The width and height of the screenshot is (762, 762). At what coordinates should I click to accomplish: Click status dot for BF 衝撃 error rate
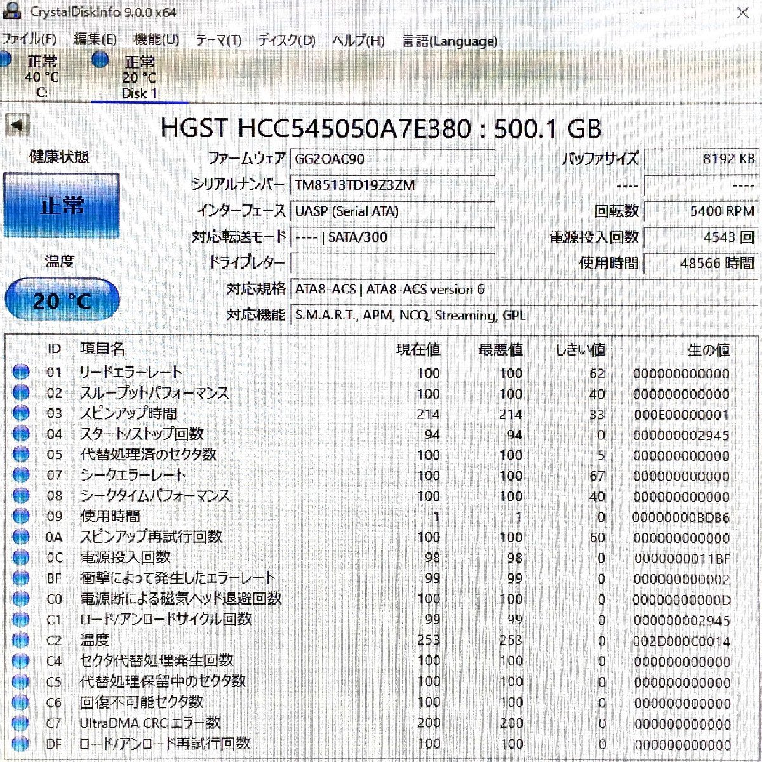pos(21,578)
